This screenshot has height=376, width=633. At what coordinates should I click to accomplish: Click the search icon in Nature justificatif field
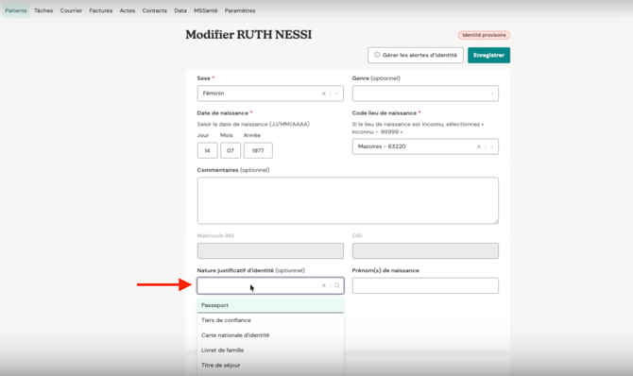pyautogui.click(x=336, y=285)
